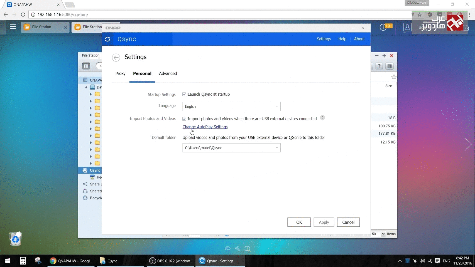Click the File Station favorites star icon
The width and height of the screenshot is (475, 267).
pyautogui.click(x=393, y=77)
